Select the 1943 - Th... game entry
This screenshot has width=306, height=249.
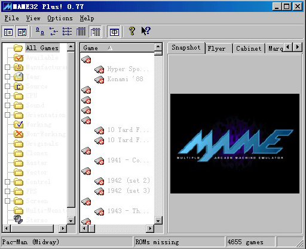(x=122, y=211)
